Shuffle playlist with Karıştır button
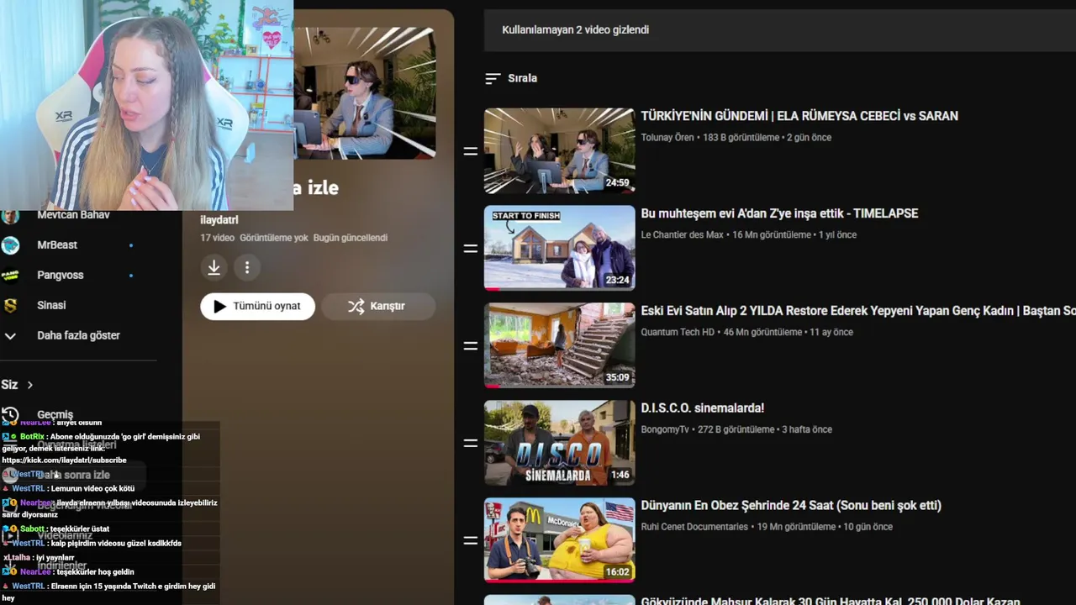This screenshot has width=1076, height=605. pyautogui.click(x=378, y=306)
